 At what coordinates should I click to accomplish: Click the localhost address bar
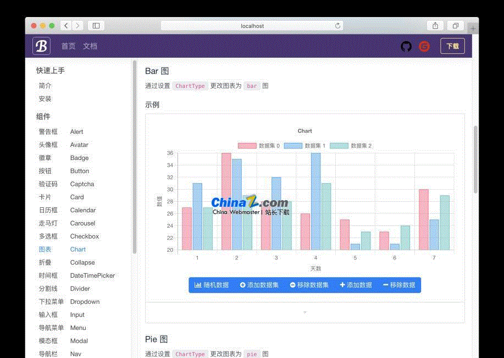(252, 26)
